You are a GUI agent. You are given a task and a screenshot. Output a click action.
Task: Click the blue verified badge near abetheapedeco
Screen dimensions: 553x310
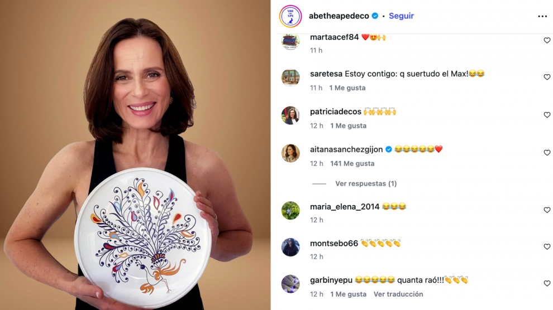pyautogui.click(x=375, y=16)
